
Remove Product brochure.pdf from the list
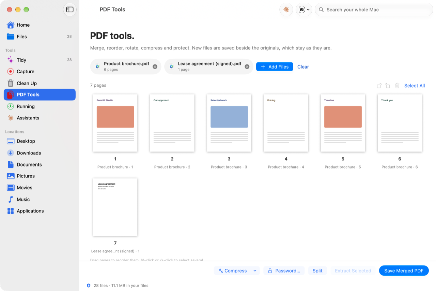(155, 67)
